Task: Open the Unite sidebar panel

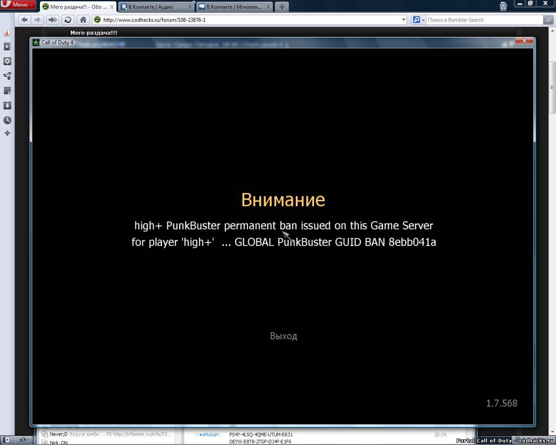Action: [7, 76]
